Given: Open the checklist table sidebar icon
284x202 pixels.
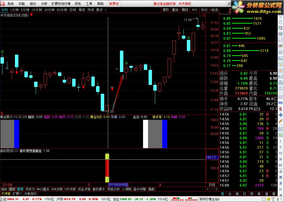Looking at the screenshot, I should point(281,28).
